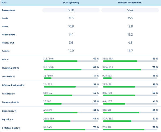Click Magdeburg's Lost Balls % bar
161x132 pixels.
pos(71,78)
